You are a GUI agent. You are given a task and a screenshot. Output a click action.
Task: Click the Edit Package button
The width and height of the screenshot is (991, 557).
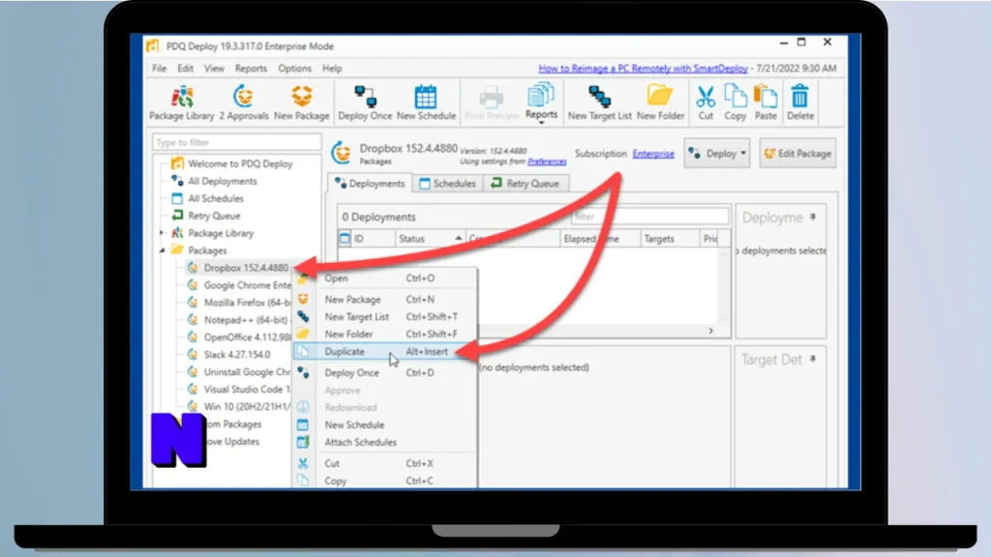(x=798, y=154)
